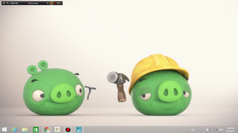Open File Explorer from the taskbar
The width and height of the screenshot is (238, 133).
click(25, 130)
